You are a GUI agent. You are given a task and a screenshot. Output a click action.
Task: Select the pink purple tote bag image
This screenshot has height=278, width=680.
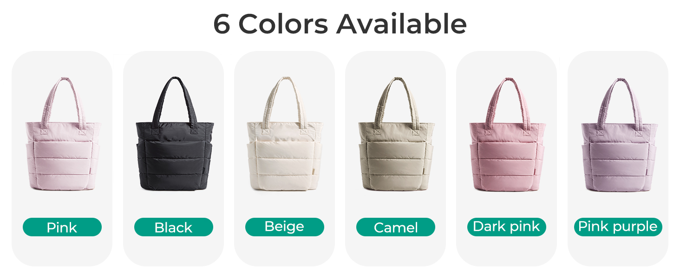tap(618, 134)
